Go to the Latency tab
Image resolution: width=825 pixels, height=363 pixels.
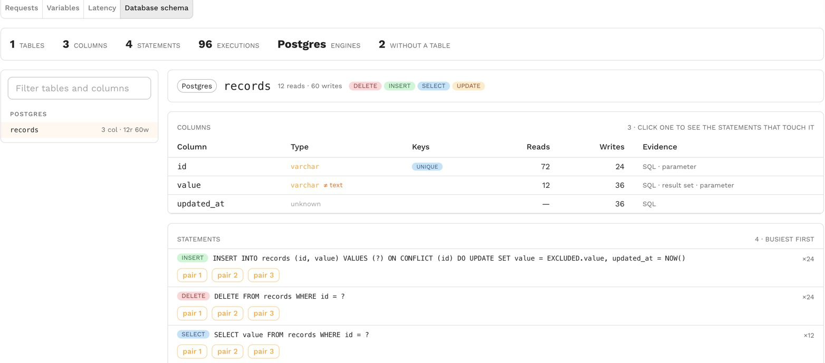point(102,8)
